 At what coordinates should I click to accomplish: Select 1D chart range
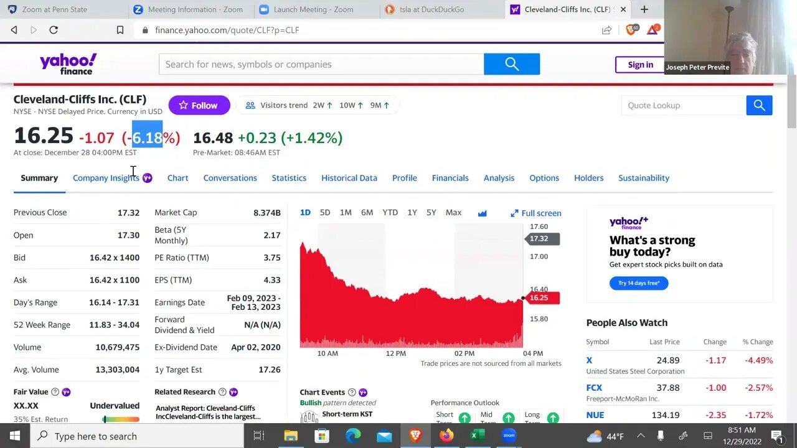tap(305, 213)
